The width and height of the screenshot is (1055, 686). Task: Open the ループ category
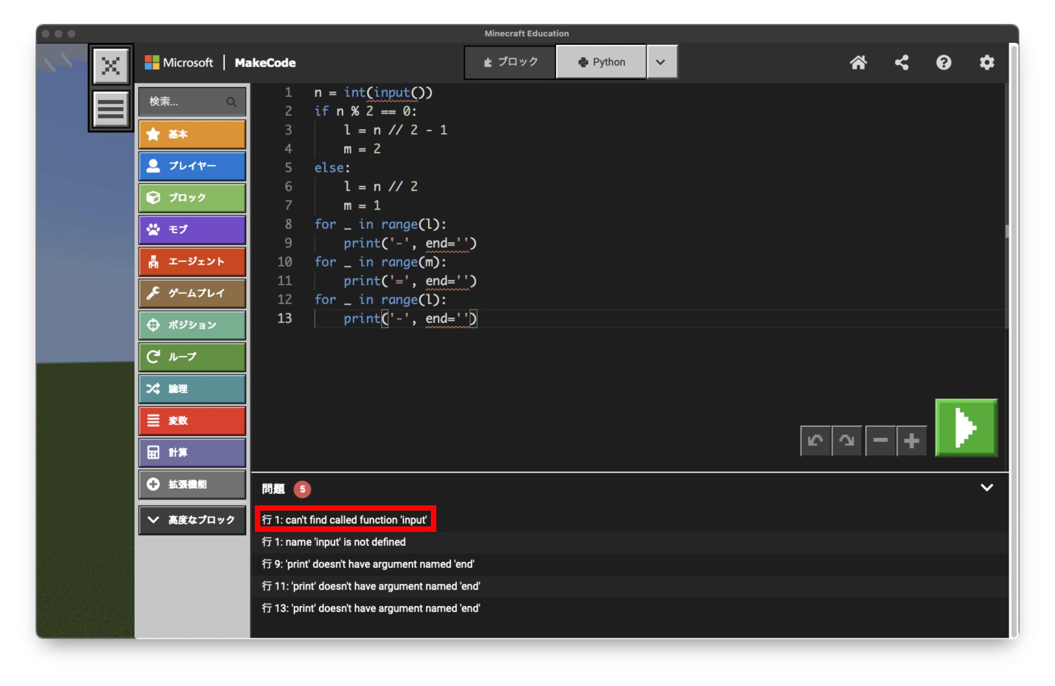(x=192, y=357)
